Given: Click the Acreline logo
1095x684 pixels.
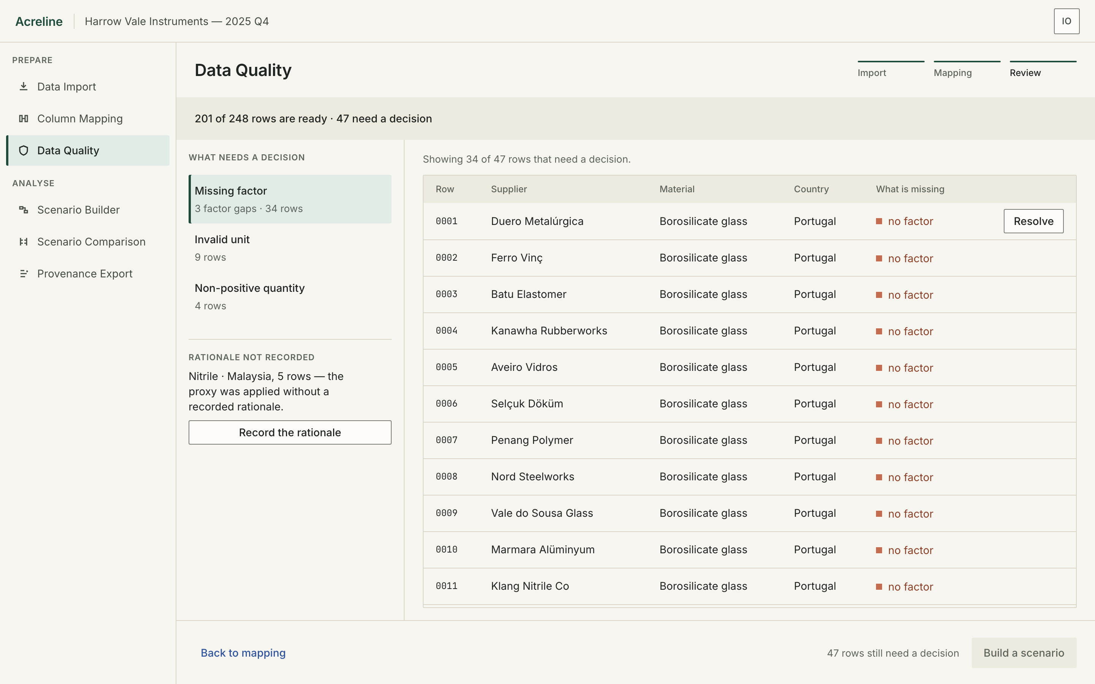Looking at the screenshot, I should coord(39,21).
